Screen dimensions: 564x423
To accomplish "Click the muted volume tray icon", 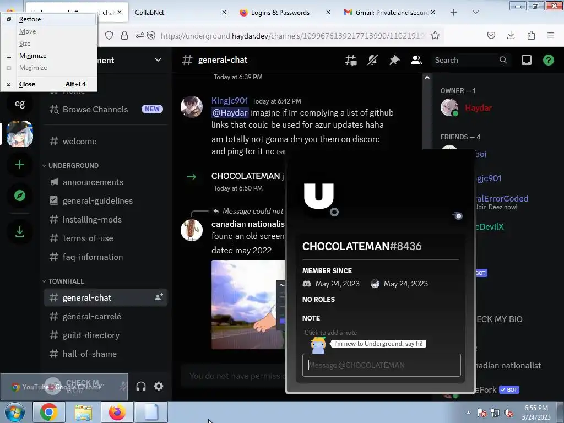I will point(508,413).
